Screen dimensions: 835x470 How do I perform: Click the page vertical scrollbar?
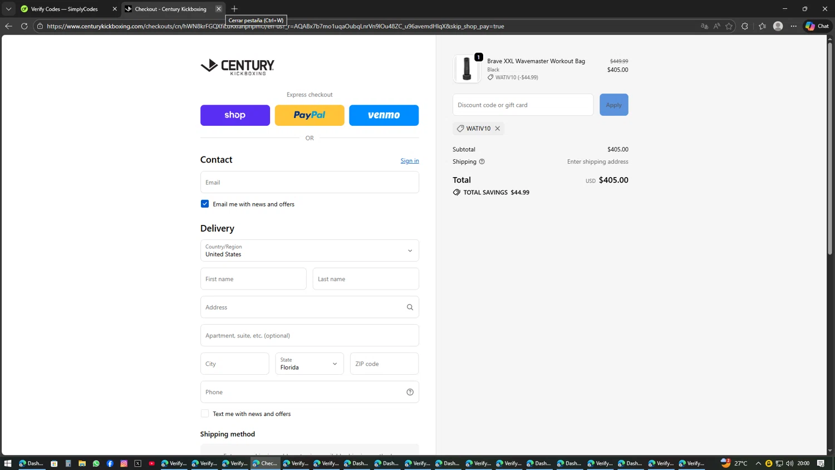pyautogui.click(x=830, y=149)
